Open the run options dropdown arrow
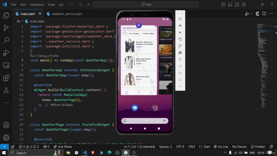Viewport: 277px width, 156px height. point(251,14)
